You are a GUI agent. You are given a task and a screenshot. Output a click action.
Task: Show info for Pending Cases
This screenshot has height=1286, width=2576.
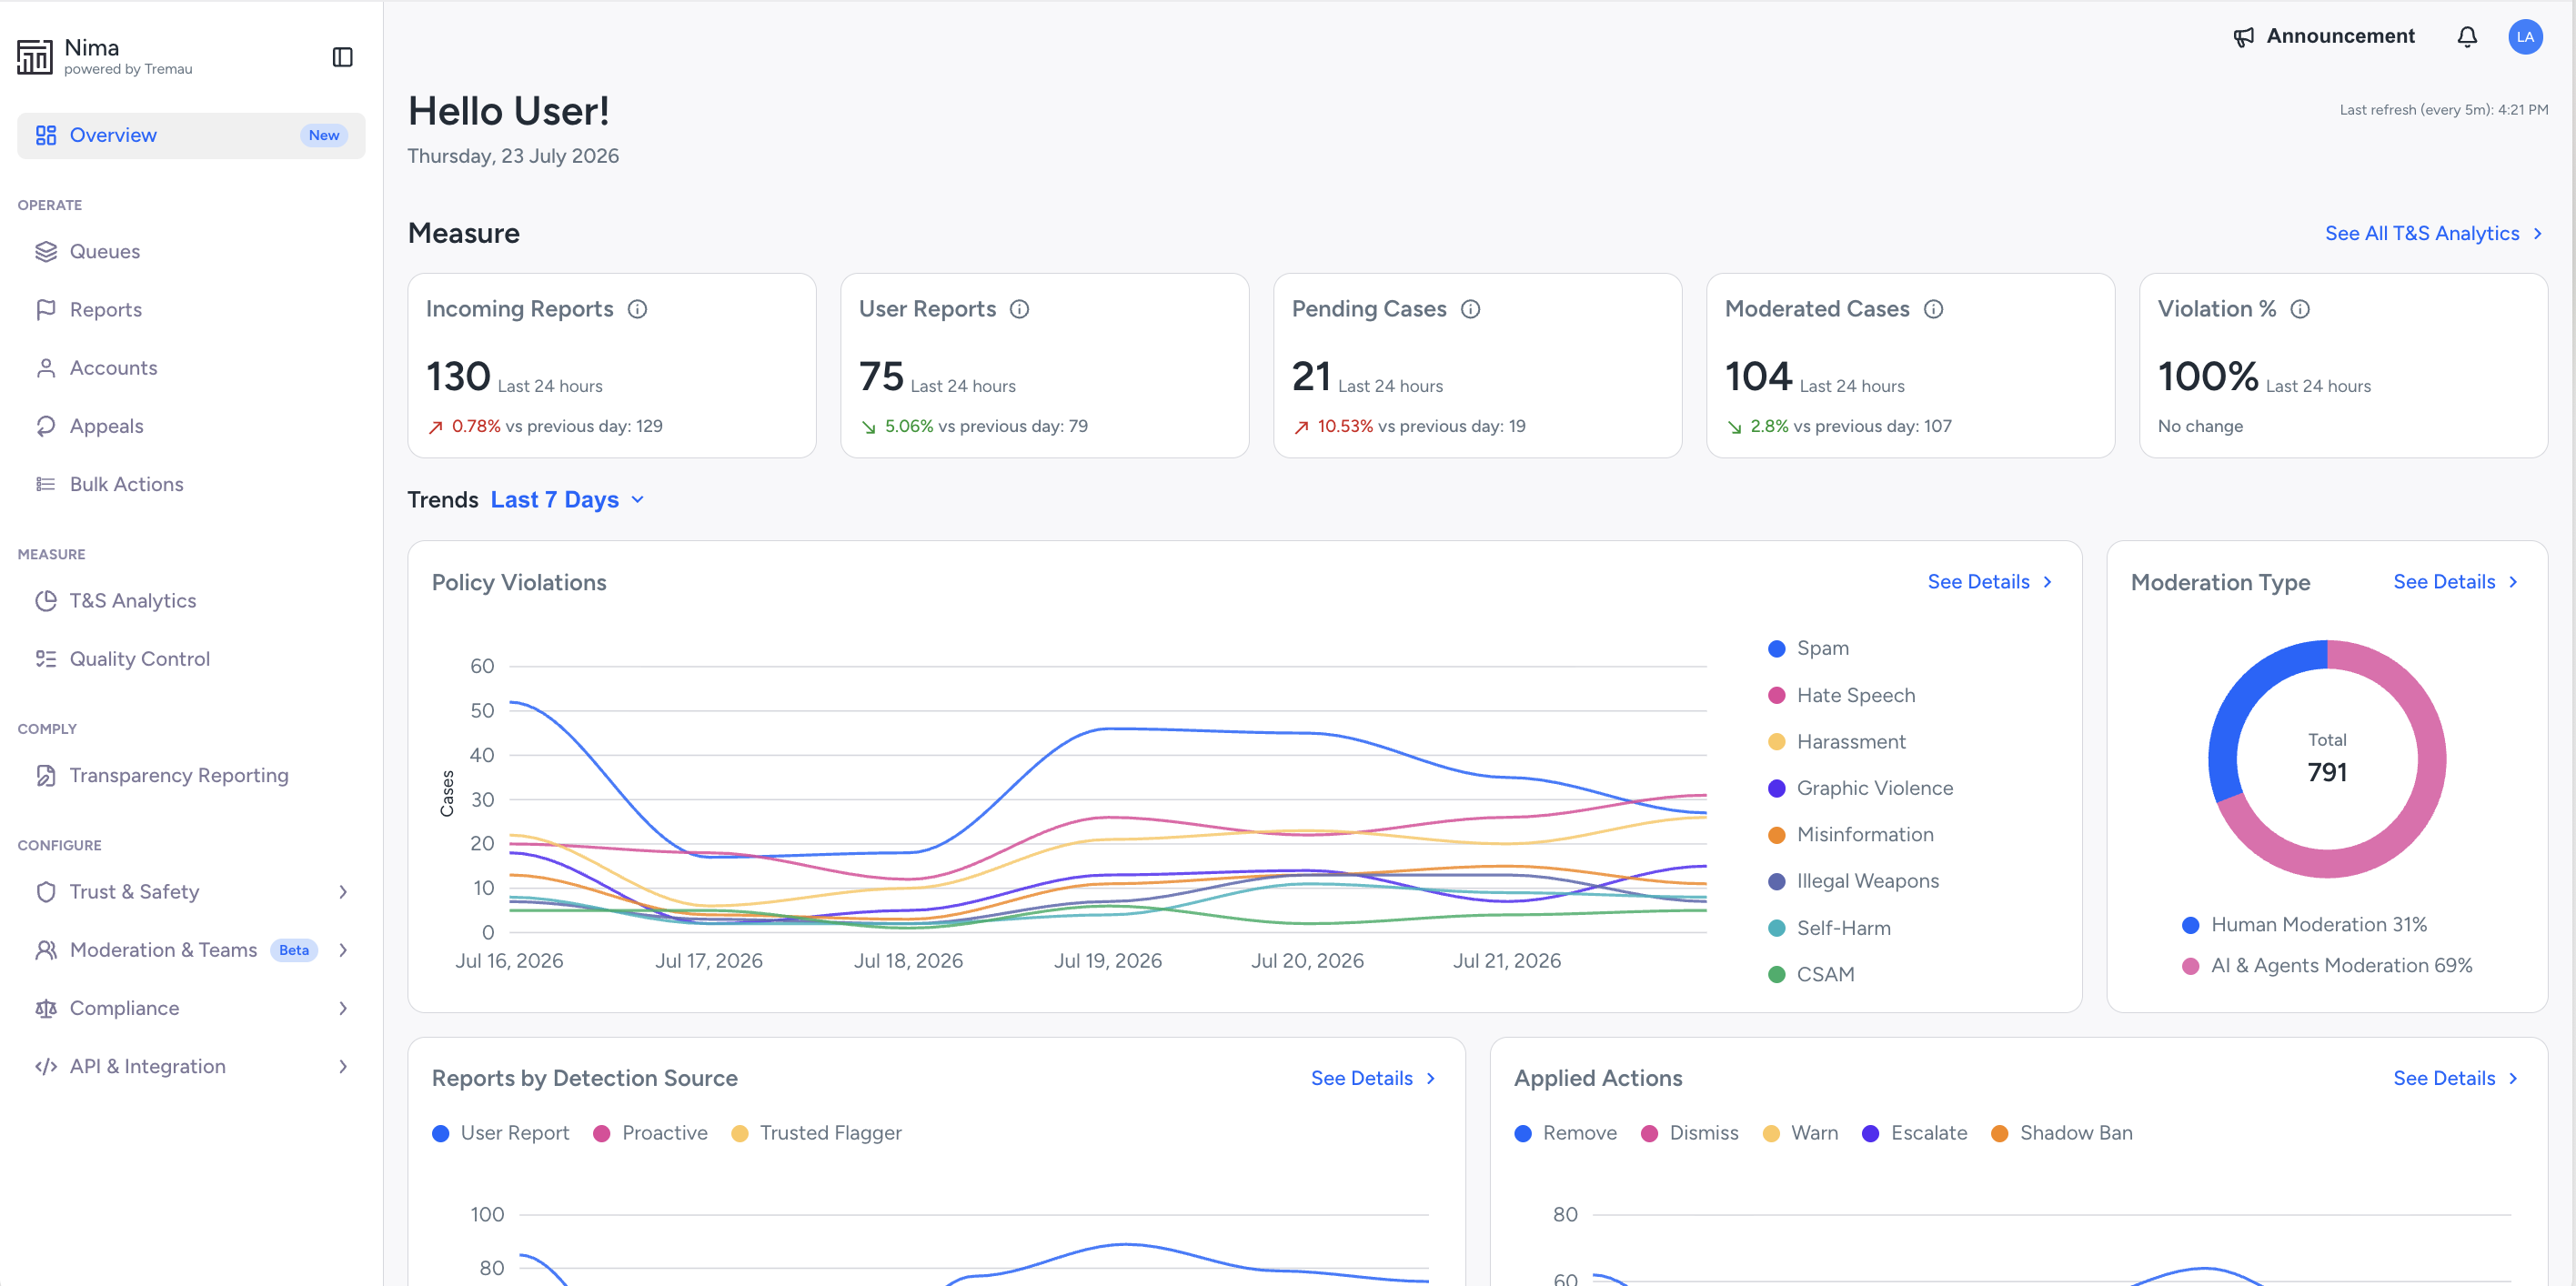coord(1470,309)
